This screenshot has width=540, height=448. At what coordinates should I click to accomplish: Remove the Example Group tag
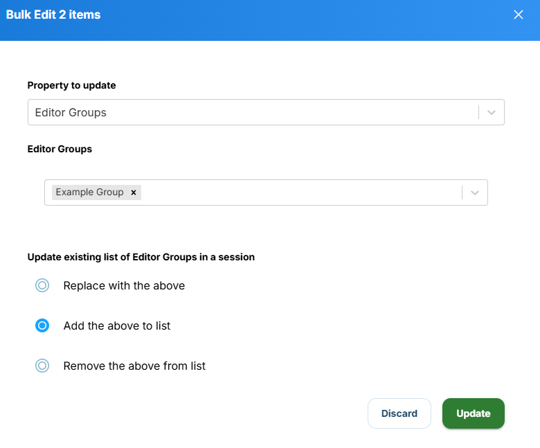point(134,192)
